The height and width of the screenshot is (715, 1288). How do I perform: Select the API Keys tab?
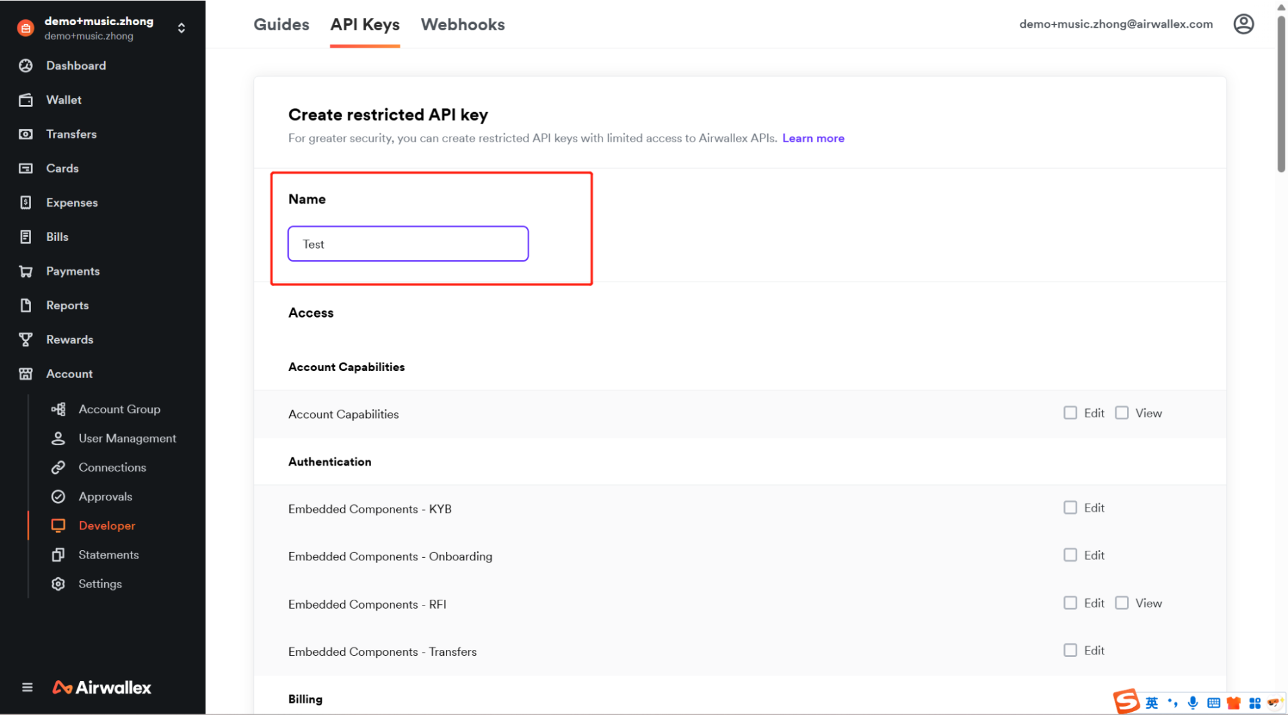[365, 24]
